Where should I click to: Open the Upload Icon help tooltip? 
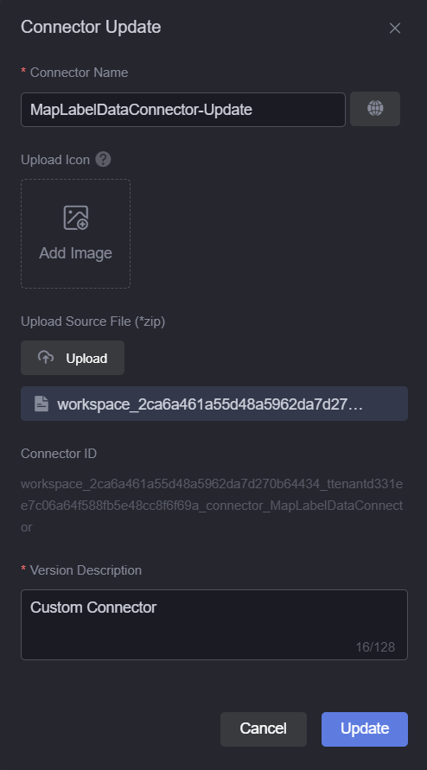click(103, 160)
